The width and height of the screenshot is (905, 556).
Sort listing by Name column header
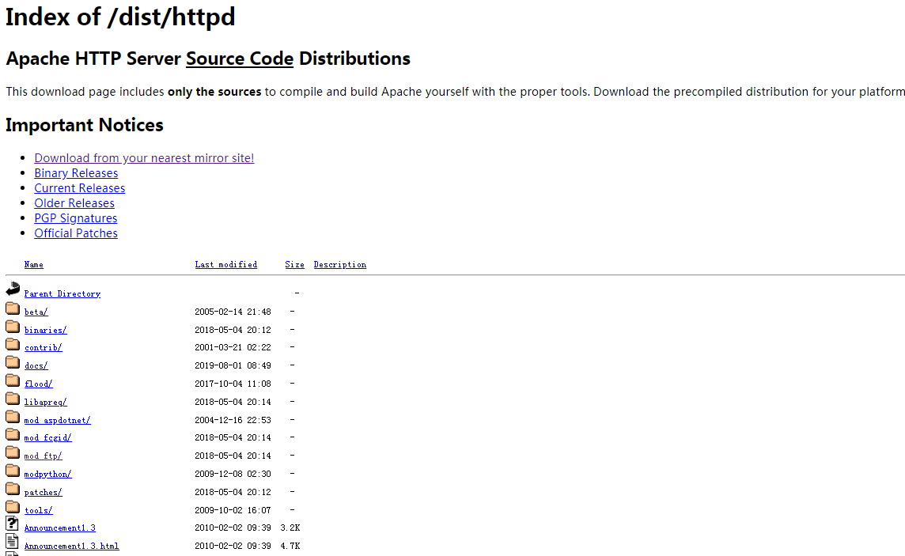[x=33, y=265]
